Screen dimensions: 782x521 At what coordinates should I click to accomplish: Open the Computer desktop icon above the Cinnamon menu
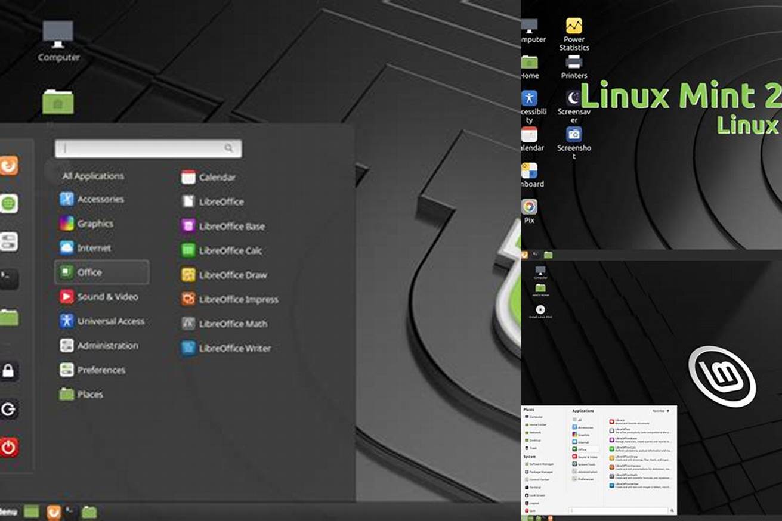pyautogui.click(x=58, y=41)
